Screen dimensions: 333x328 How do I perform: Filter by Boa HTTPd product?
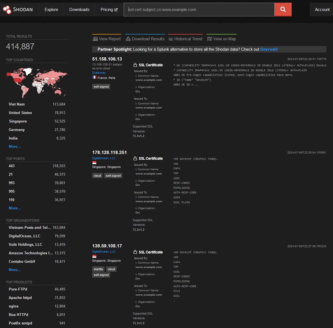37,315
